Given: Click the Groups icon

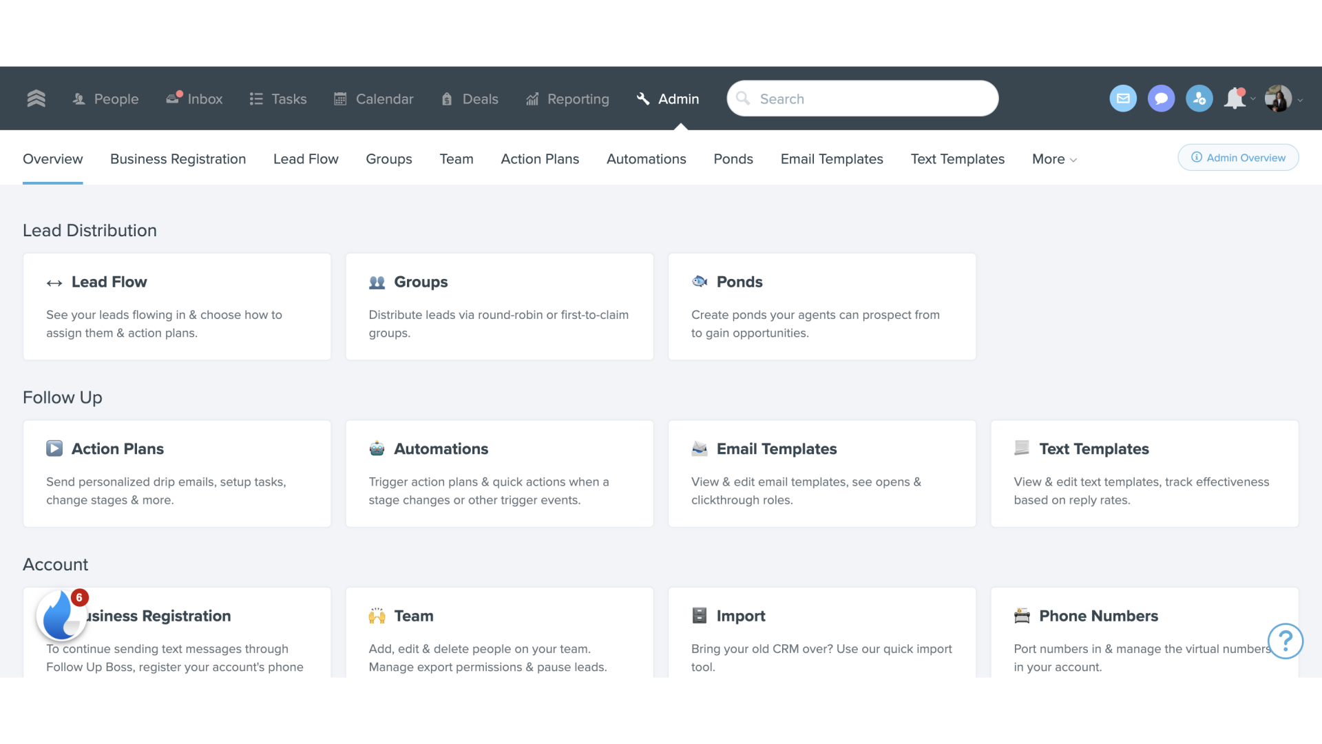Looking at the screenshot, I should 377,282.
